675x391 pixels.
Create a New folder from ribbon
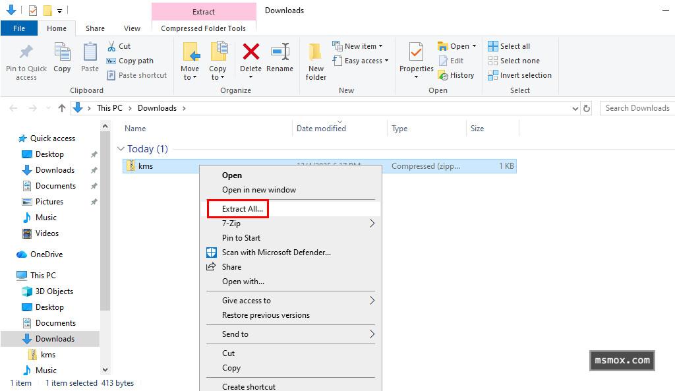tap(316, 61)
